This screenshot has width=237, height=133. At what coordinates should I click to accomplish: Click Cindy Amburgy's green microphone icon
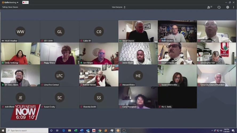[x=3, y=63]
